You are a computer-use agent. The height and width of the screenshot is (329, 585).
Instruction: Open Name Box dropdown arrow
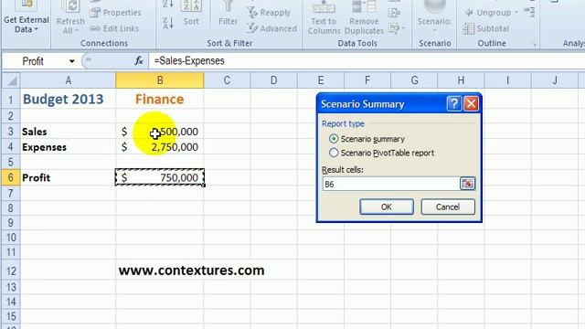pyautogui.click(x=71, y=61)
